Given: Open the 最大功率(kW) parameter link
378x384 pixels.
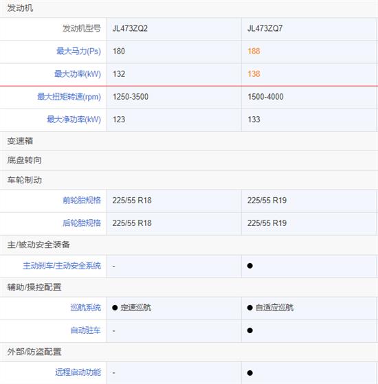Looking at the screenshot, I should 78,74.
